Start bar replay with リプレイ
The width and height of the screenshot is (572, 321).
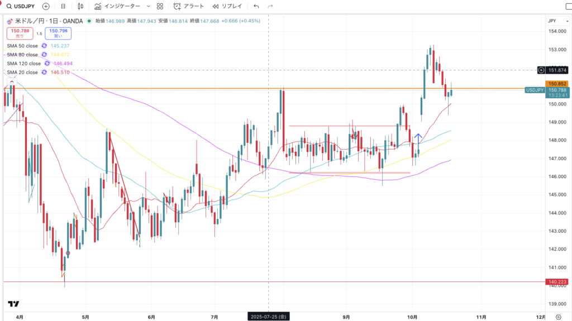[x=227, y=6]
